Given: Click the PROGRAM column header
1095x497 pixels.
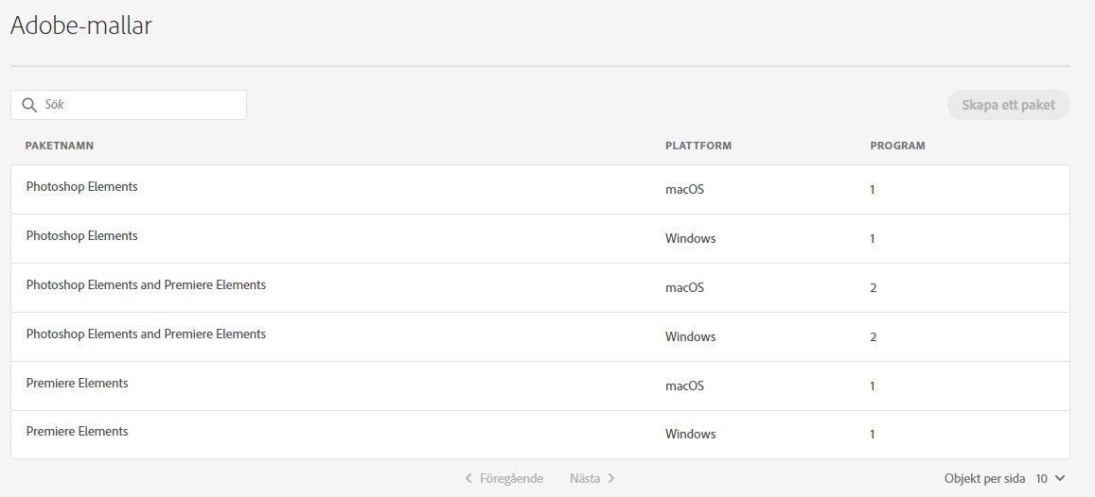Looking at the screenshot, I should [x=897, y=146].
